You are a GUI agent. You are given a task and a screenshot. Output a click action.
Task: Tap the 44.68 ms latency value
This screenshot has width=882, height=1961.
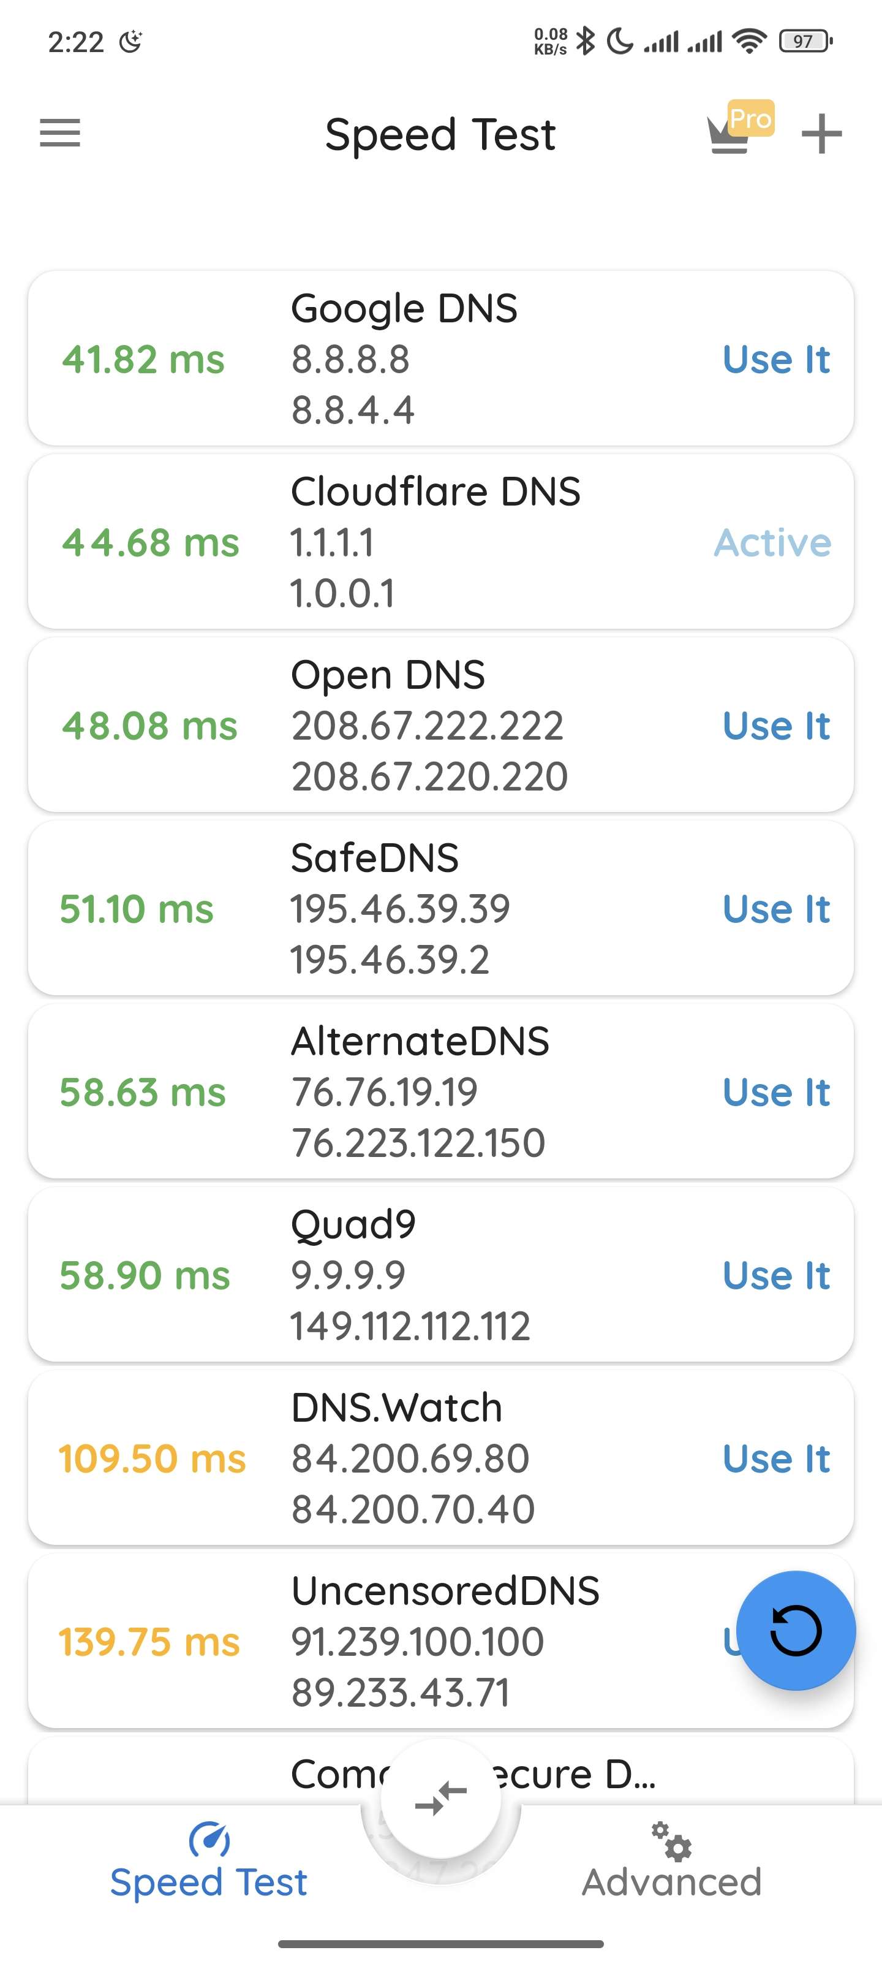click(151, 543)
